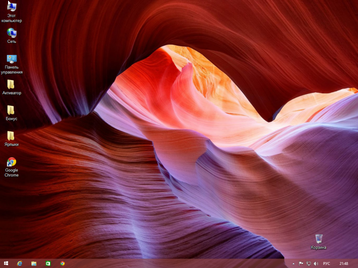The height and width of the screenshot is (268, 358).
Task: Open the clock showing 21:48
Action: 344,264
